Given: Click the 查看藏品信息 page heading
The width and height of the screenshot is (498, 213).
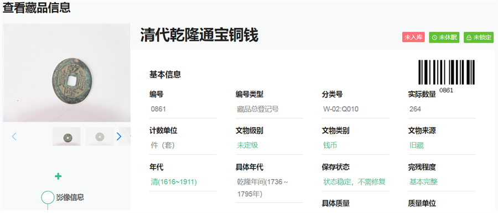Looking at the screenshot, I should (x=37, y=8).
